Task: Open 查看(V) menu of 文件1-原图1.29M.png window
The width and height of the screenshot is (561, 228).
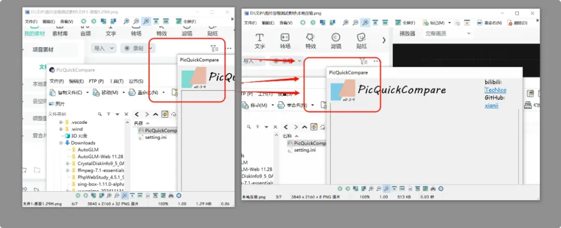Action: [66, 21]
